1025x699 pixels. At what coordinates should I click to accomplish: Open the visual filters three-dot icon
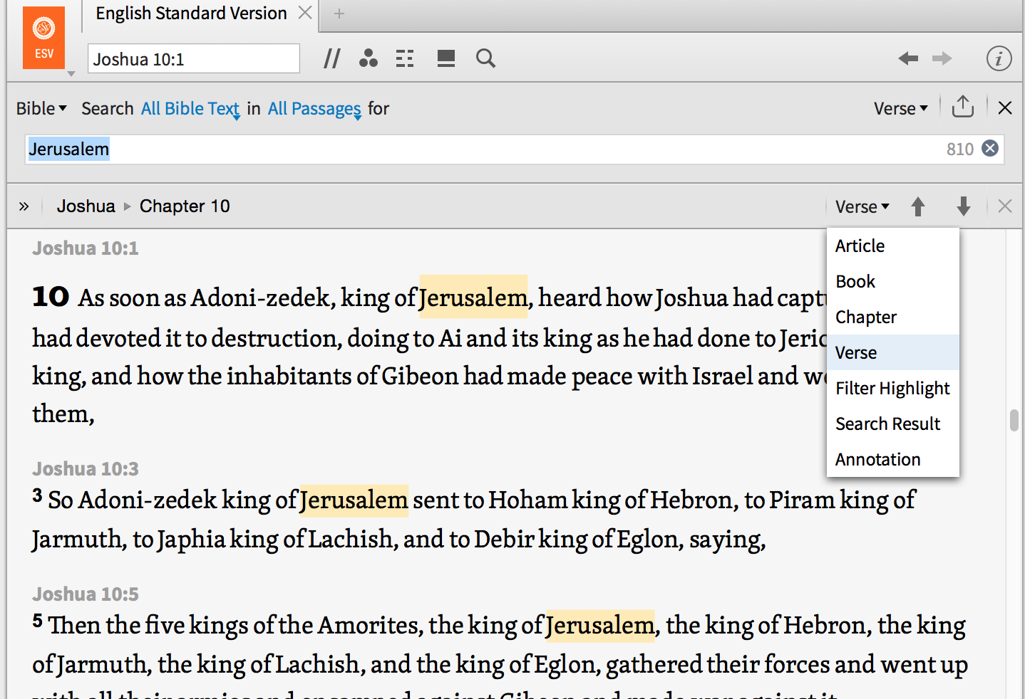coord(369,58)
